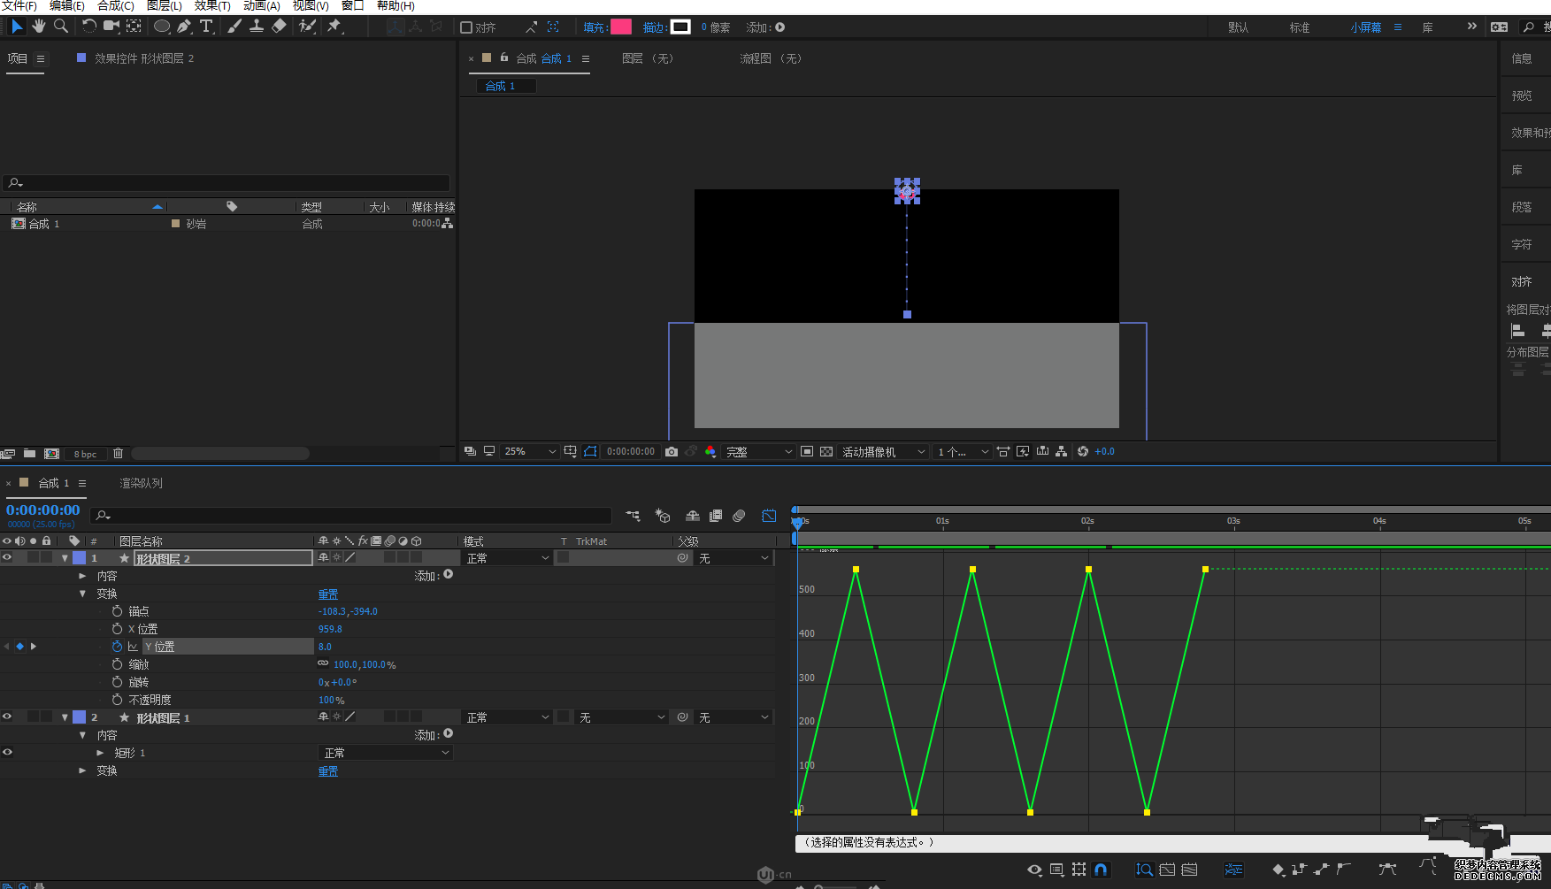Click Easy Ease keyframe button in graph editor
The image size is (1551, 889).
[x=1387, y=870]
